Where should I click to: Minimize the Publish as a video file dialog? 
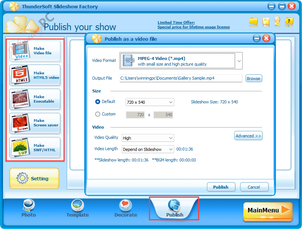(257, 38)
